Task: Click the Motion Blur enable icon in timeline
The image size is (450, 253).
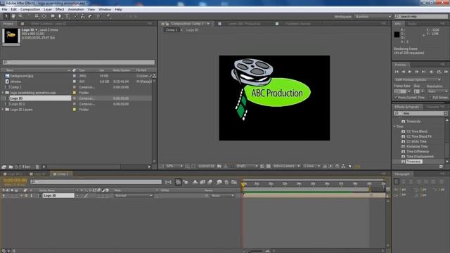Action: (x=210, y=182)
